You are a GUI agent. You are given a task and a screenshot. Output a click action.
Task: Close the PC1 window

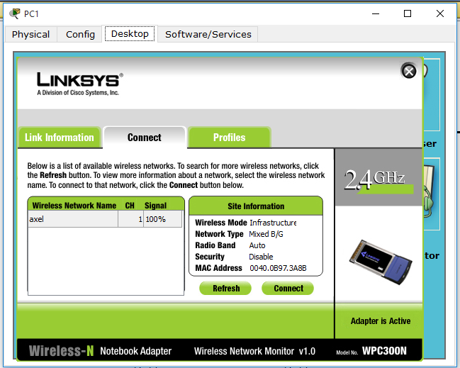coord(439,13)
